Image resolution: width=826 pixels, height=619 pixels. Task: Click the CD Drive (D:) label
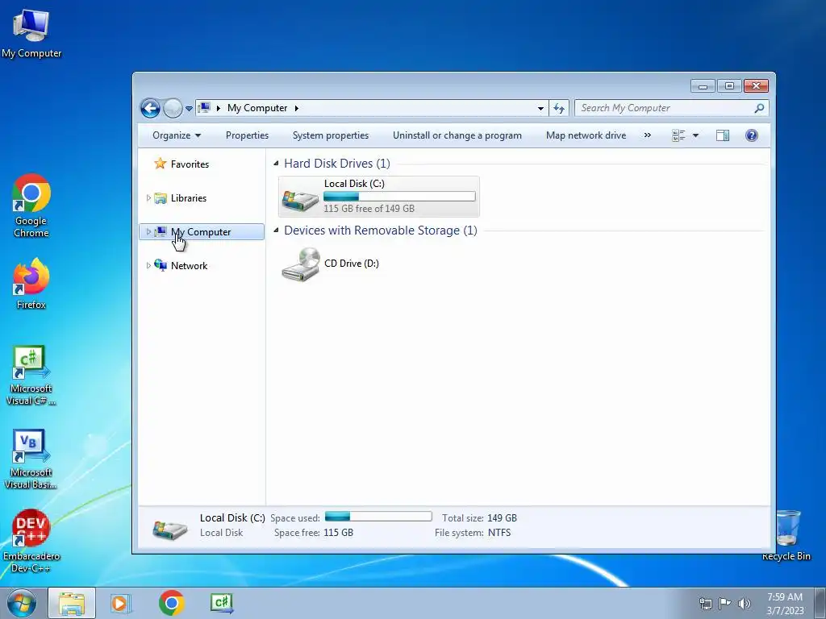tap(352, 264)
